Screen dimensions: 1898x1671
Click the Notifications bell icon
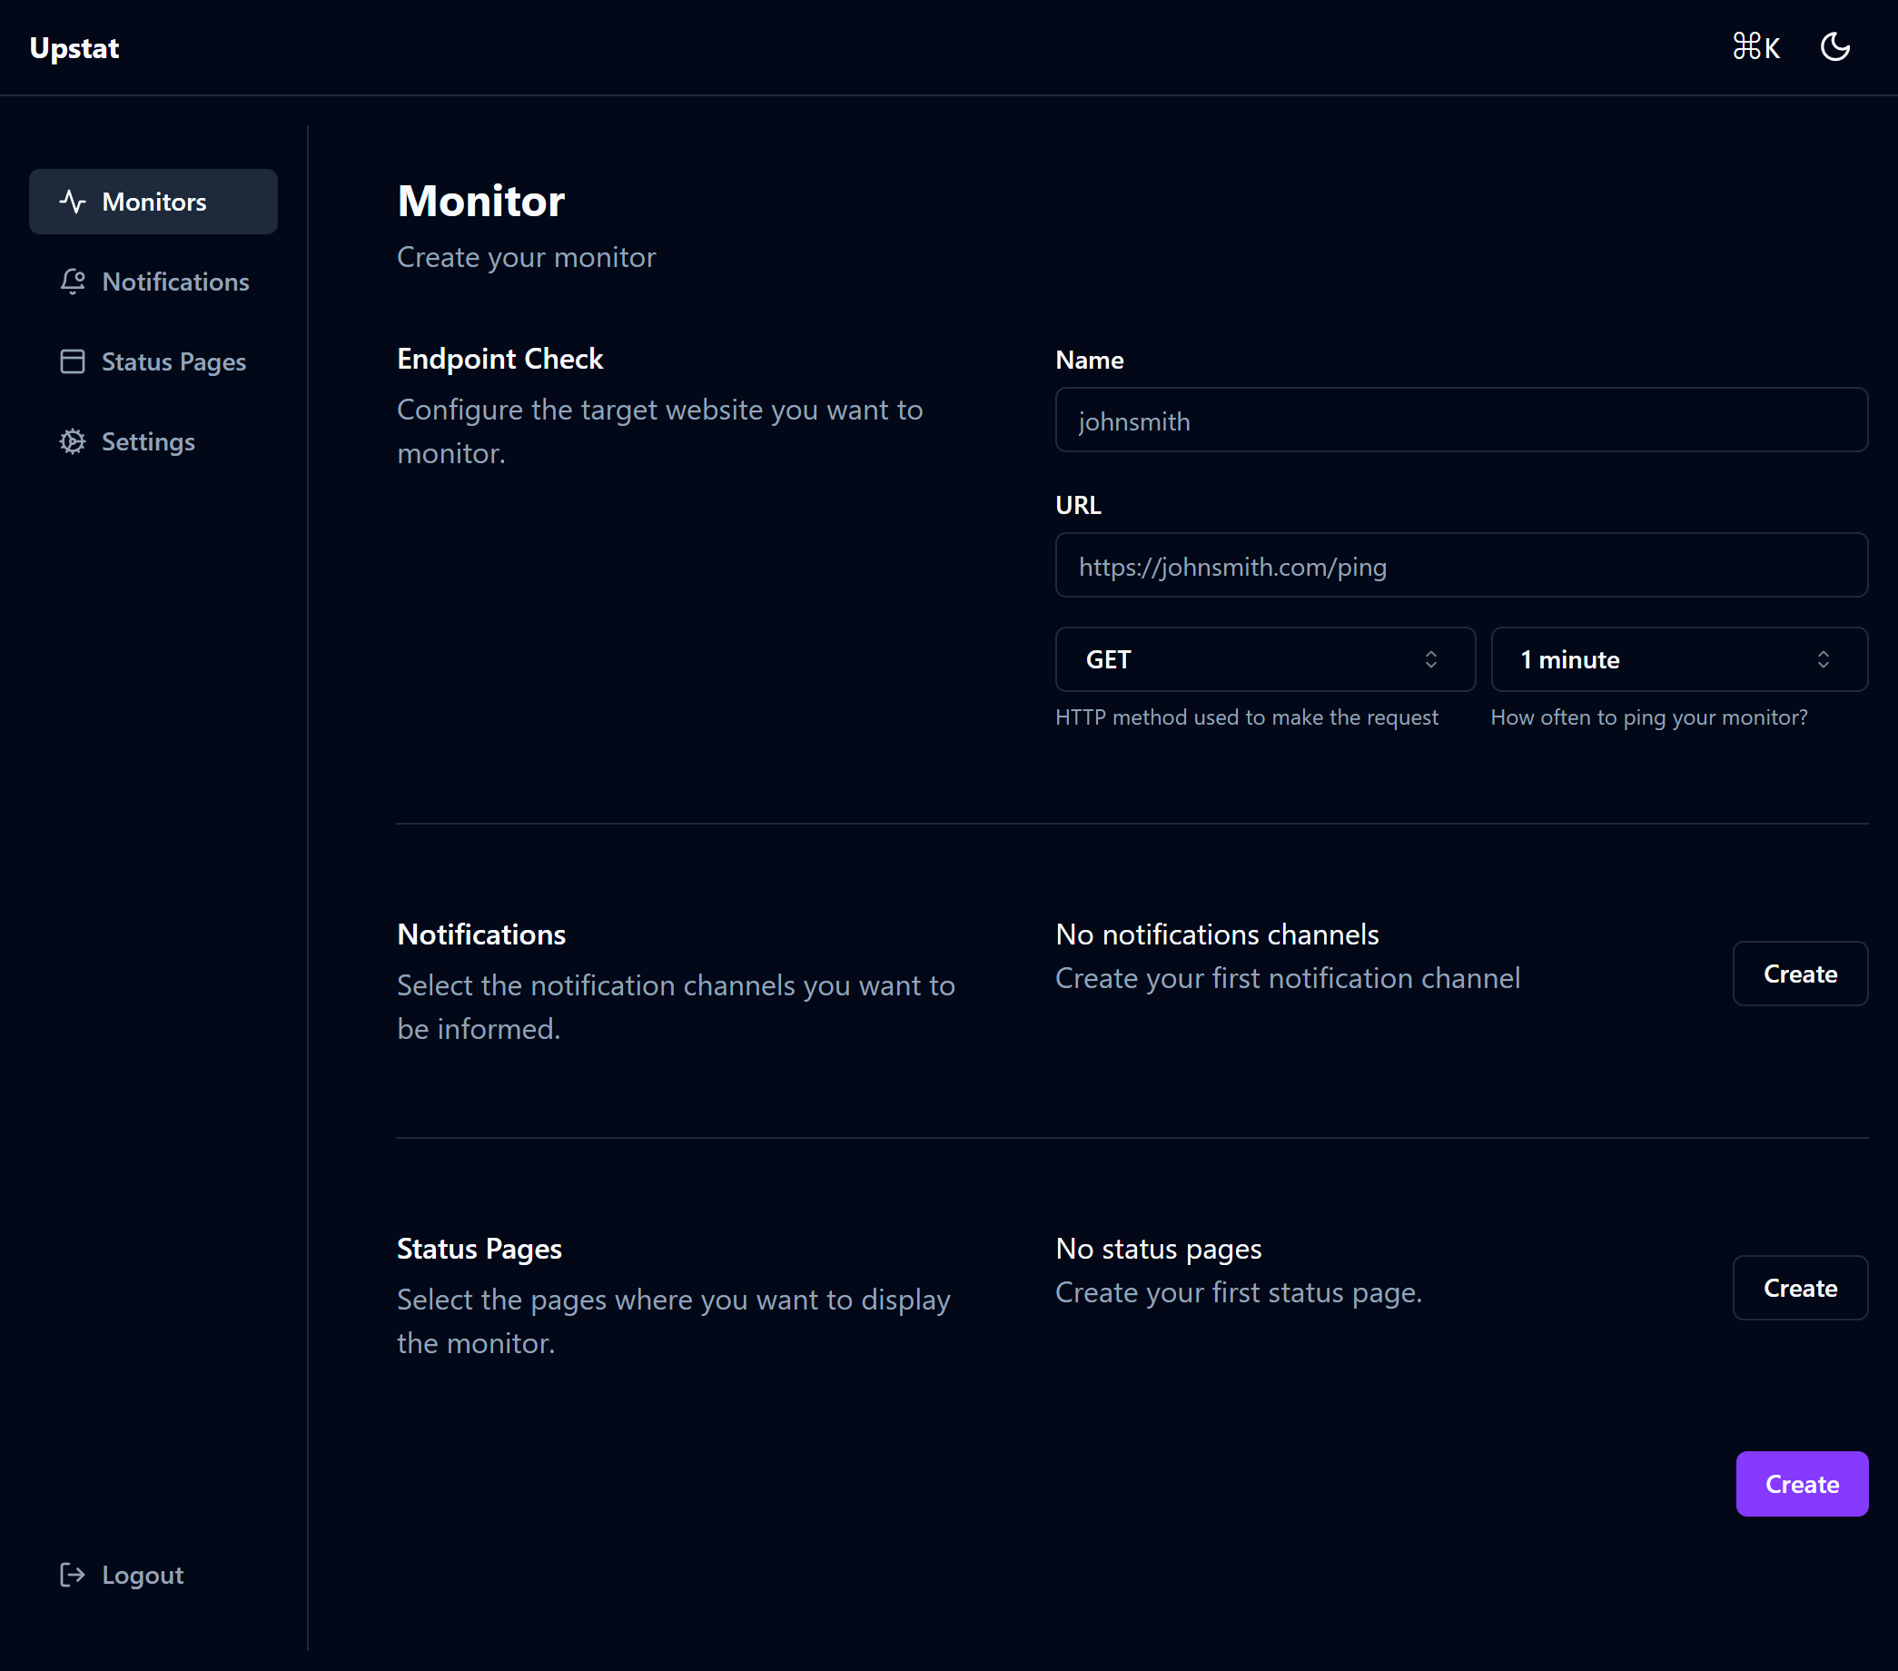tap(73, 282)
